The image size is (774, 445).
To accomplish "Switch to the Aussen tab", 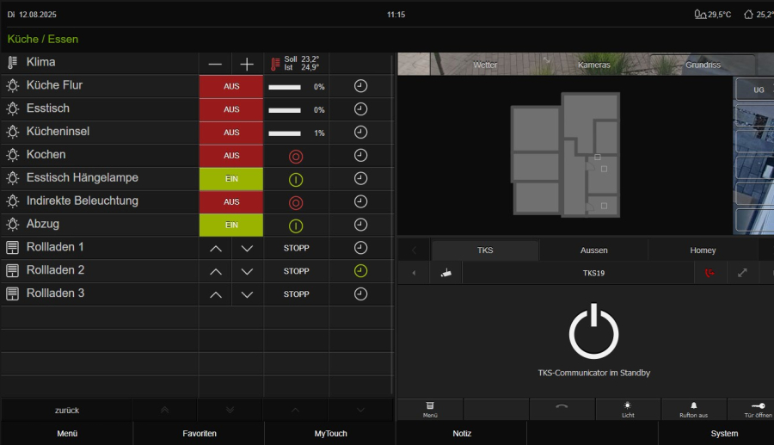I will click(x=593, y=250).
